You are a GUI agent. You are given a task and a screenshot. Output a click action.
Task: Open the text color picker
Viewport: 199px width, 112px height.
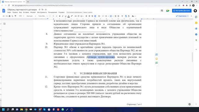(x=68, y=16)
